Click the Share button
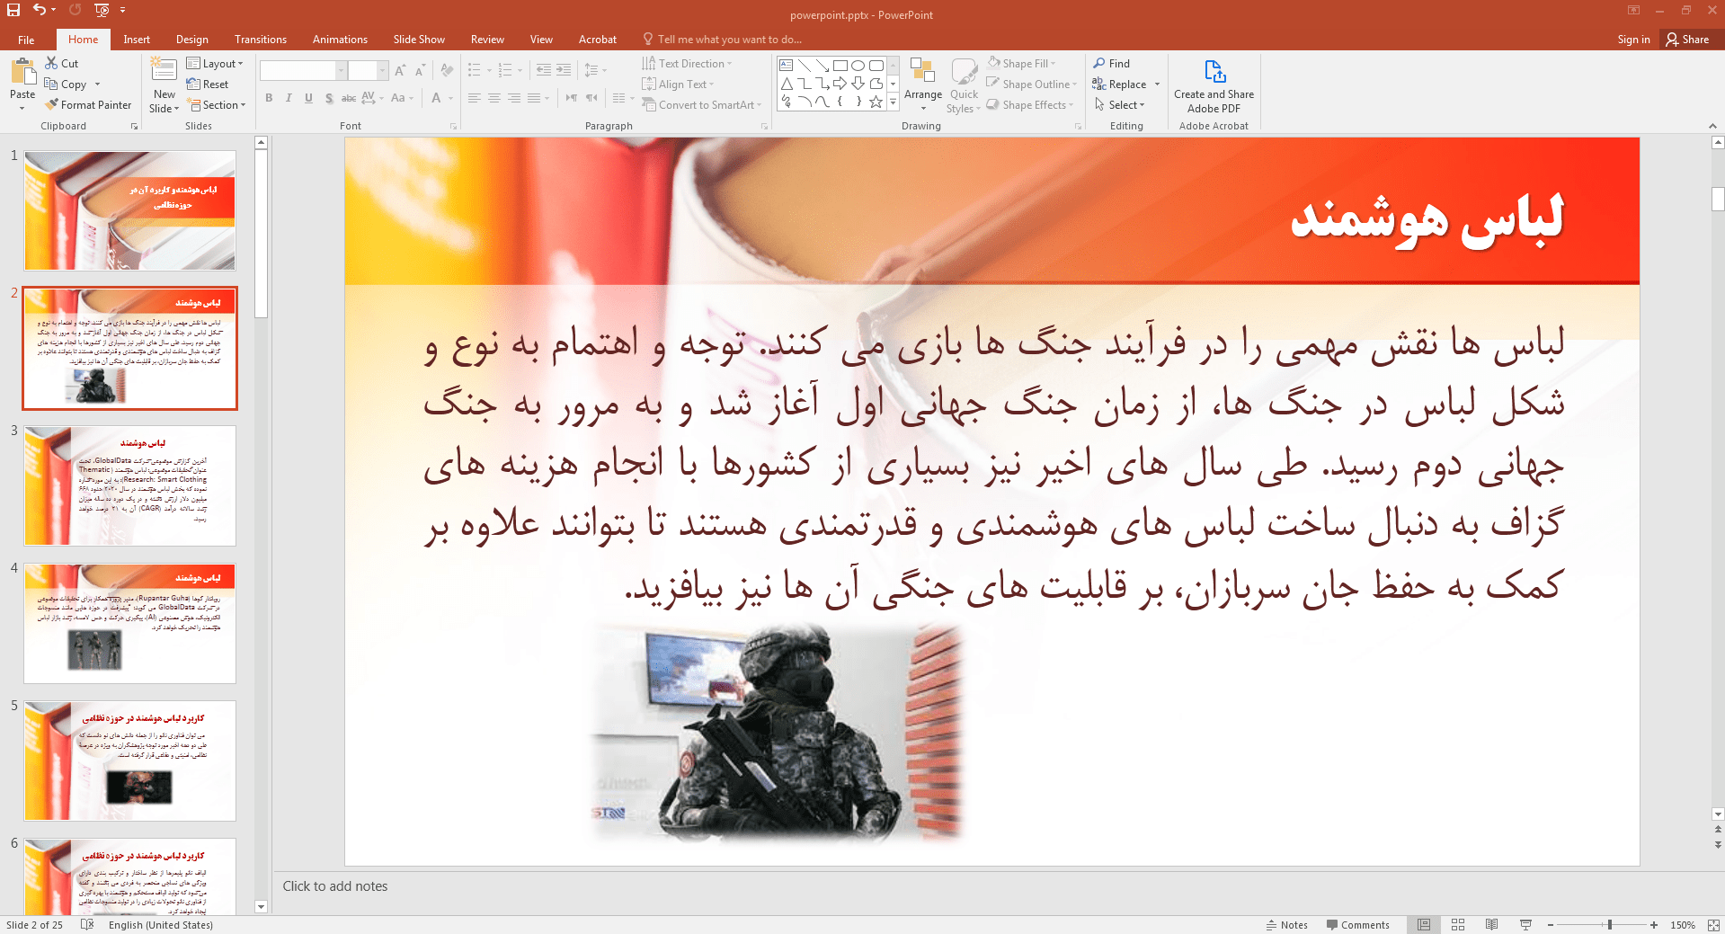Screen dimensions: 1725x934 coord(1687,40)
